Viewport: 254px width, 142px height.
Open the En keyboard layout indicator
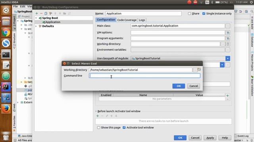pyautogui.click(x=207, y=2)
